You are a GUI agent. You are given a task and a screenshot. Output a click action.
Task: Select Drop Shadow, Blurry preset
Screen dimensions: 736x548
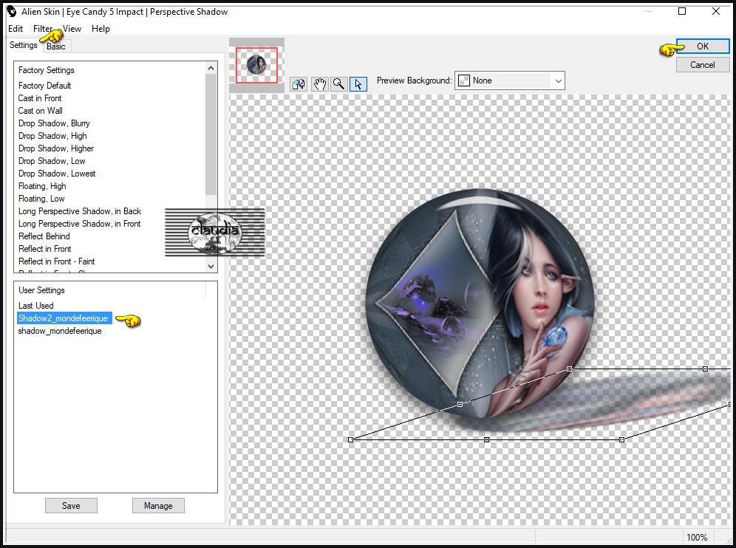[54, 123]
